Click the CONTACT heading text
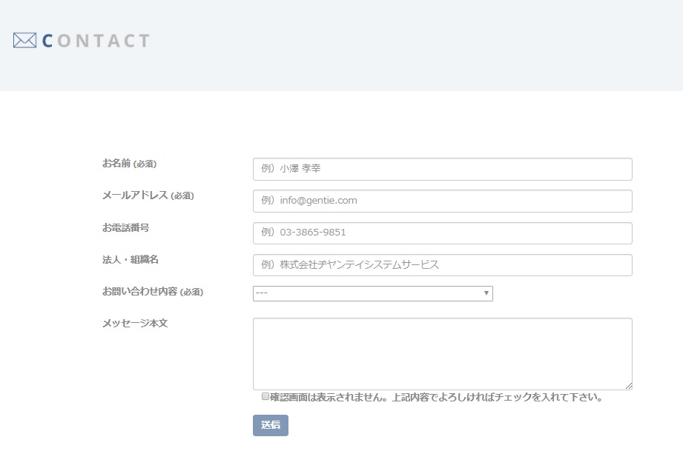The height and width of the screenshot is (451, 683). tap(96, 41)
